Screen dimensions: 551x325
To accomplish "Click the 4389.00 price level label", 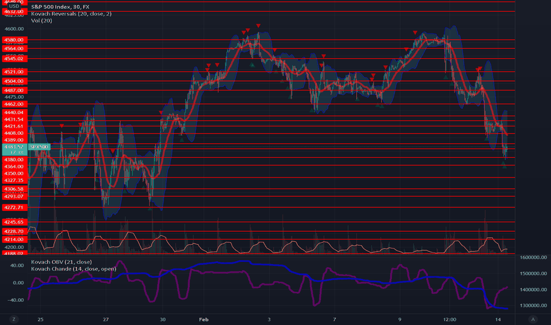I will coord(14,140).
